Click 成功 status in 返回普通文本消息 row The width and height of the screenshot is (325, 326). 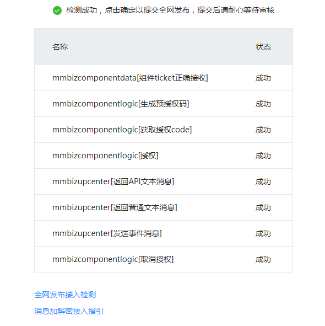[263, 207]
